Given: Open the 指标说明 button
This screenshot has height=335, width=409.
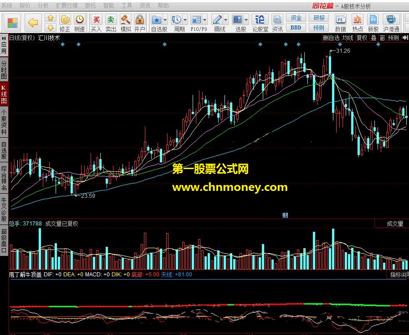Looking at the screenshot, I should (398, 275).
